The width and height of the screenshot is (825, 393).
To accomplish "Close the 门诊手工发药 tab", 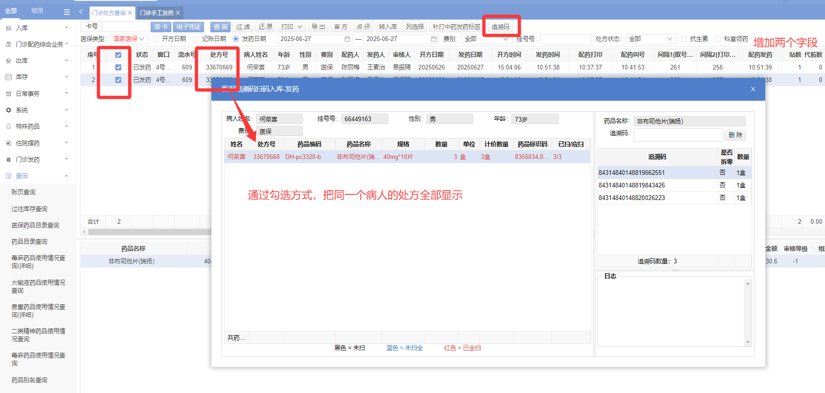I will [x=178, y=13].
